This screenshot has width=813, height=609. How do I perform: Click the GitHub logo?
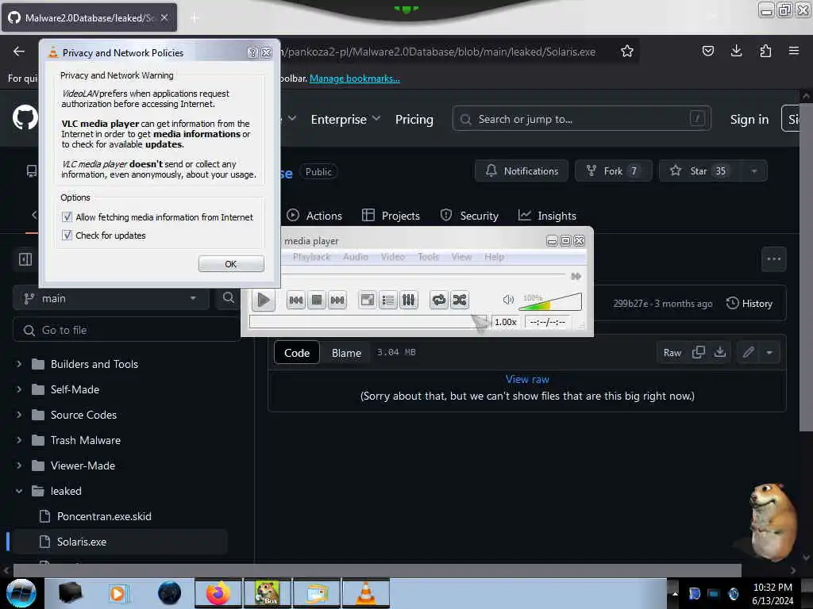[x=25, y=118]
